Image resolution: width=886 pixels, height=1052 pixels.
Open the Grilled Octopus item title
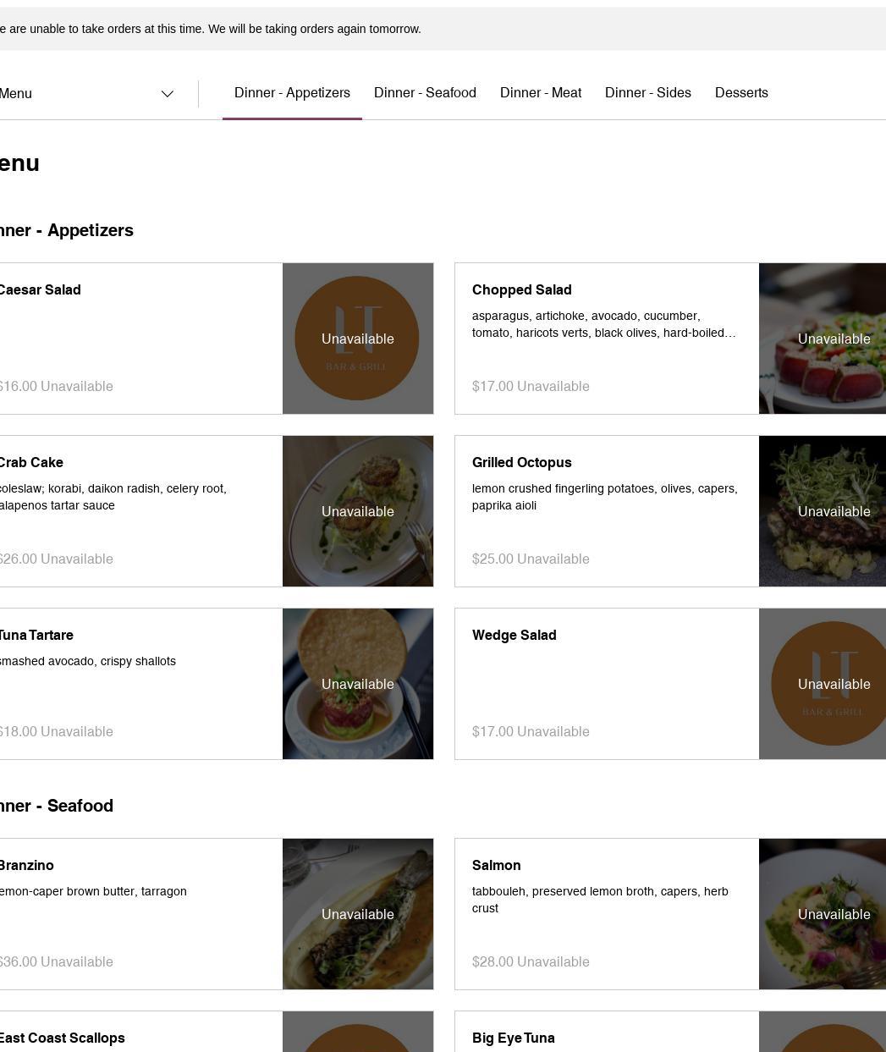[x=521, y=463]
